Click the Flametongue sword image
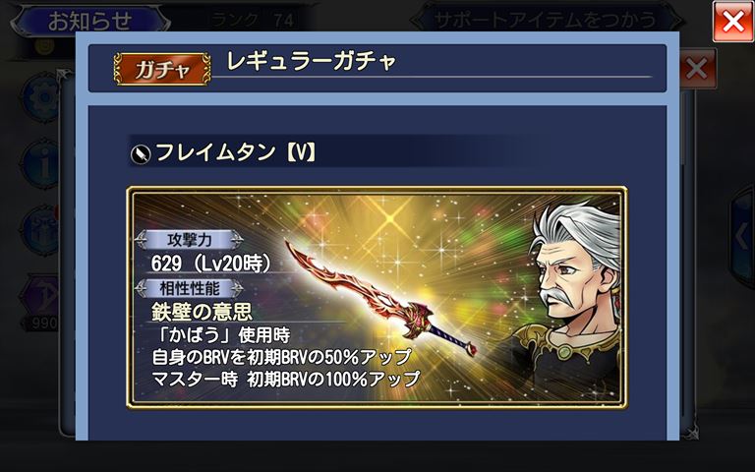 coord(380,298)
